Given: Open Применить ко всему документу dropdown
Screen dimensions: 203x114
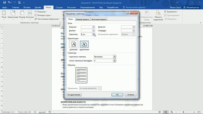Looking at the screenshot, I should coord(90,88).
